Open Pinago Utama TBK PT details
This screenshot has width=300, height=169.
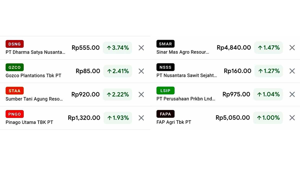[29, 122]
